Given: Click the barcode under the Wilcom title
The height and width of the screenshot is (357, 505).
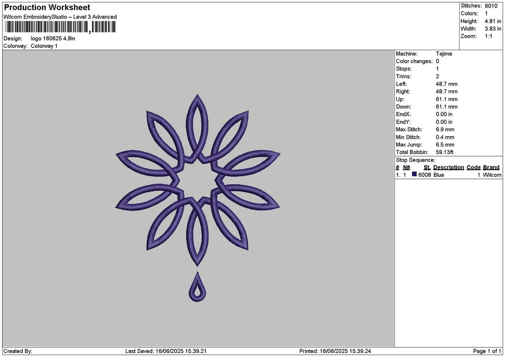Looking at the screenshot, I should [x=60, y=27].
